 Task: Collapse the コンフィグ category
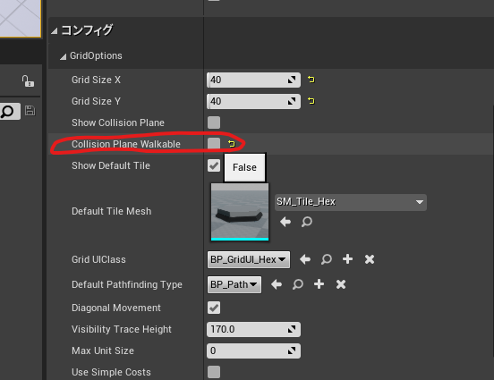55,31
